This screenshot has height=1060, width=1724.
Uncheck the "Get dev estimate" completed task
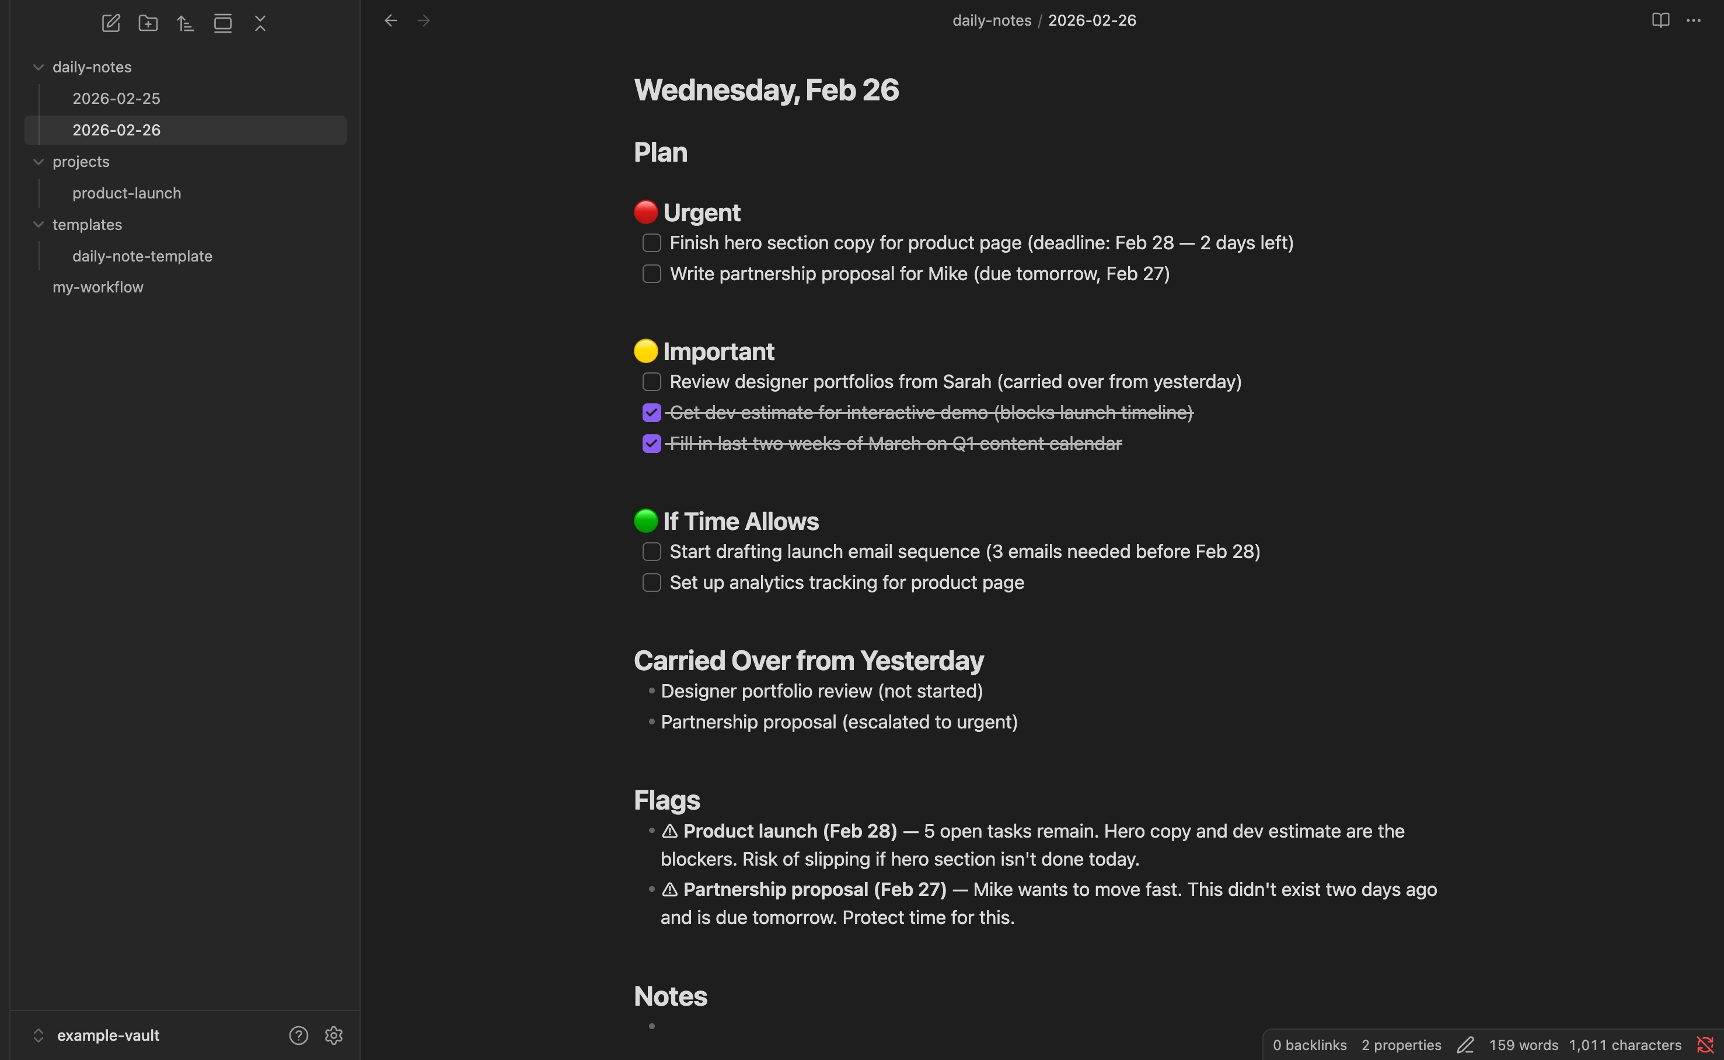coord(652,412)
